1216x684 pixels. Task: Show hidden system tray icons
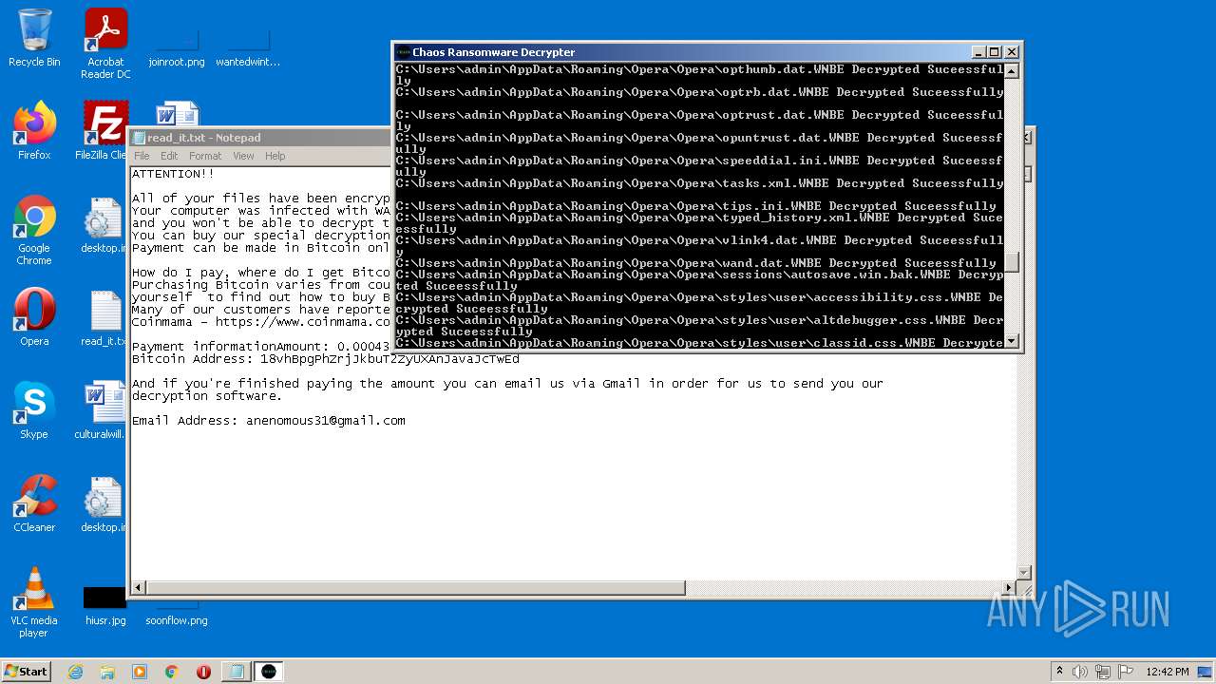(x=1059, y=672)
